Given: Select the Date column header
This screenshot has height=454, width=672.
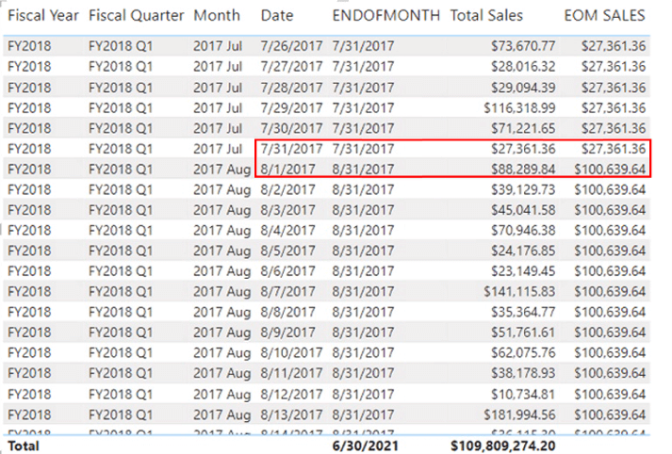Looking at the screenshot, I should tap(277, 16).
